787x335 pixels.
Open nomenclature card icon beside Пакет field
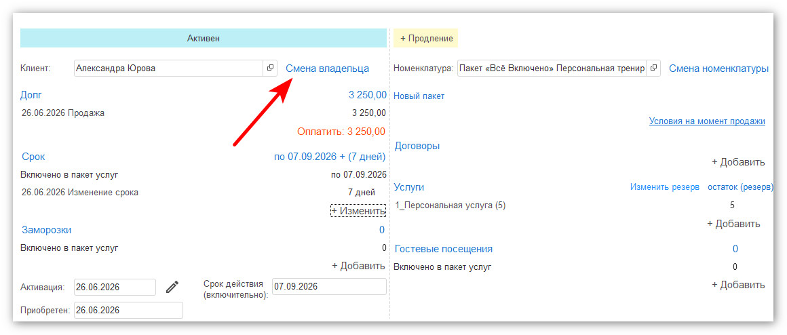point(653,68)
